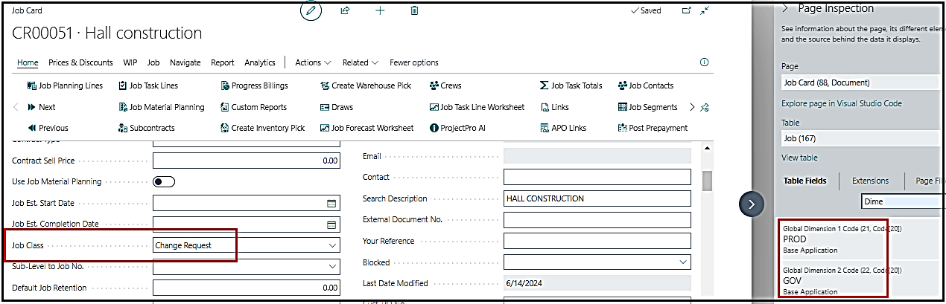Click Create Inventory Pick
Image resolution: width=946 pixels, height=304 pixels.
click(263, 128)
